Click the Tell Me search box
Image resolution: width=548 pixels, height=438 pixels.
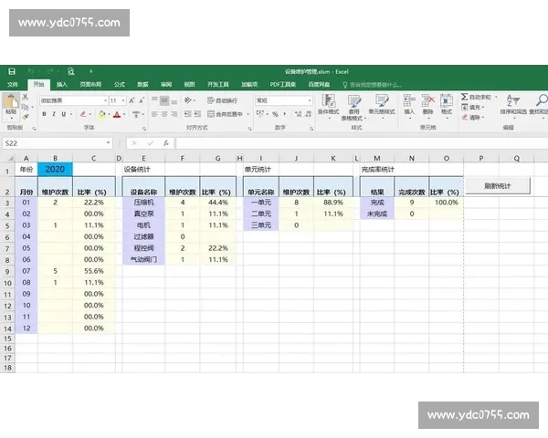click(372, 85)
